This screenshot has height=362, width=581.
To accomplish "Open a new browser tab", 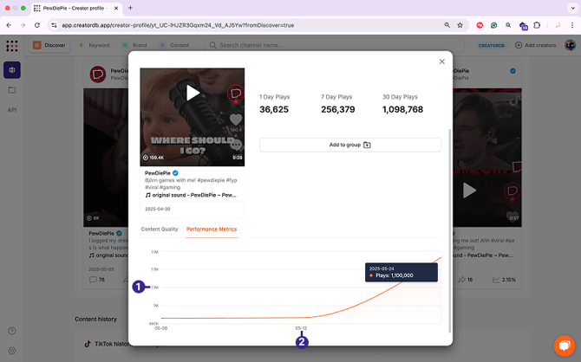I will point(130,8).
